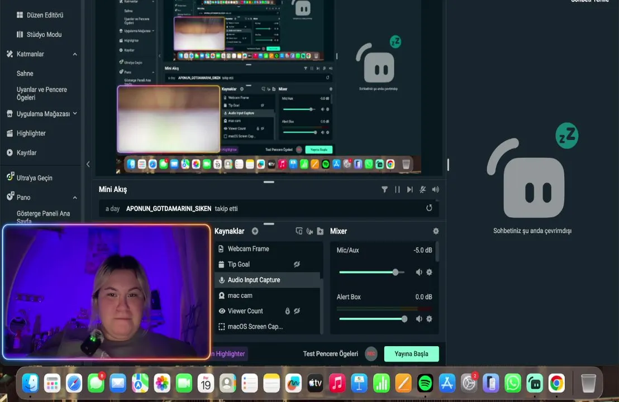Expand the Uygulama Mağazası chevron
This screenshot has width=619, height=402.
pos(75,113)
